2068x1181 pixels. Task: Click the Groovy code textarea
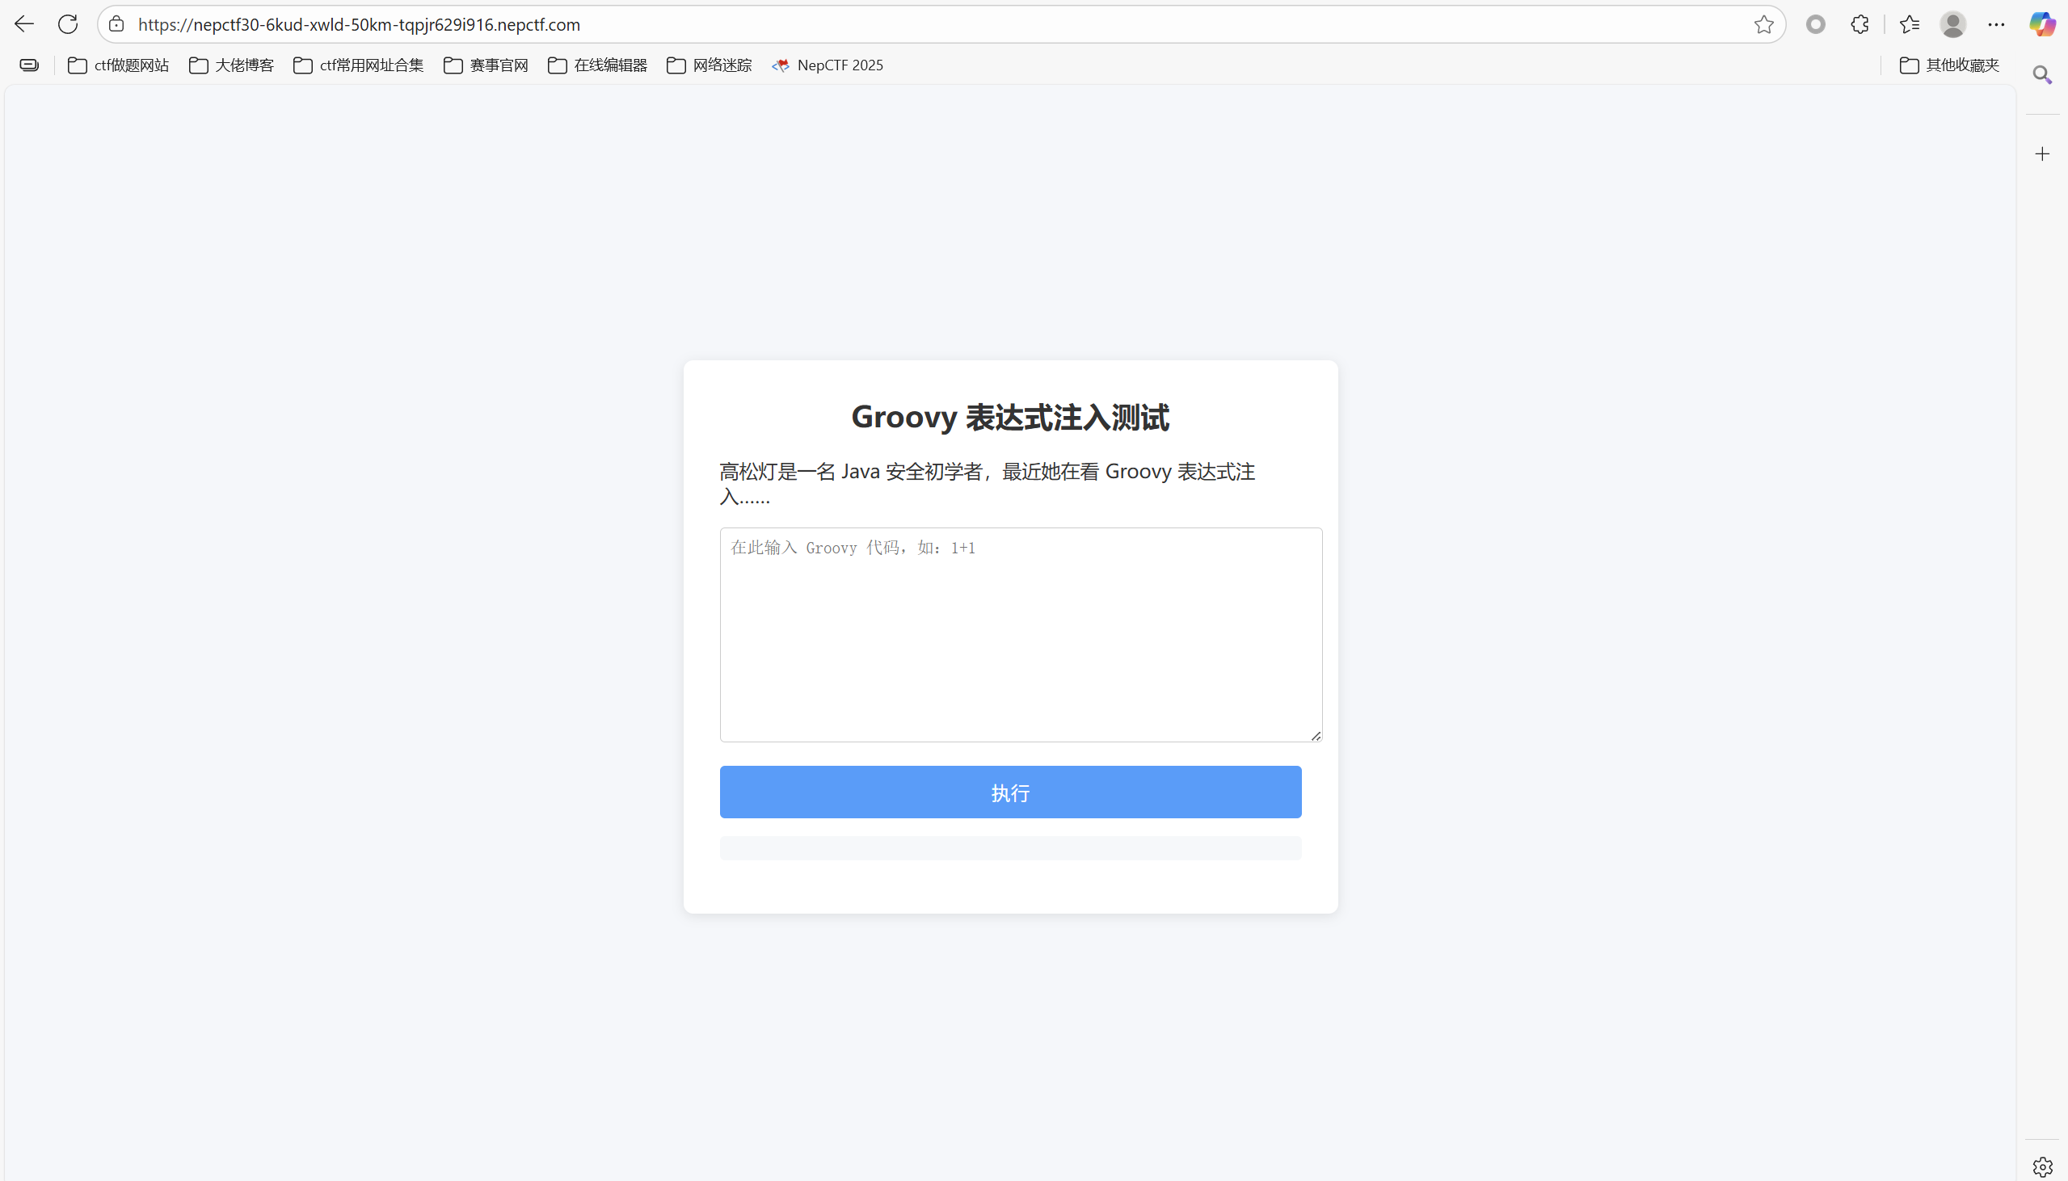[x=1021, y=634]
